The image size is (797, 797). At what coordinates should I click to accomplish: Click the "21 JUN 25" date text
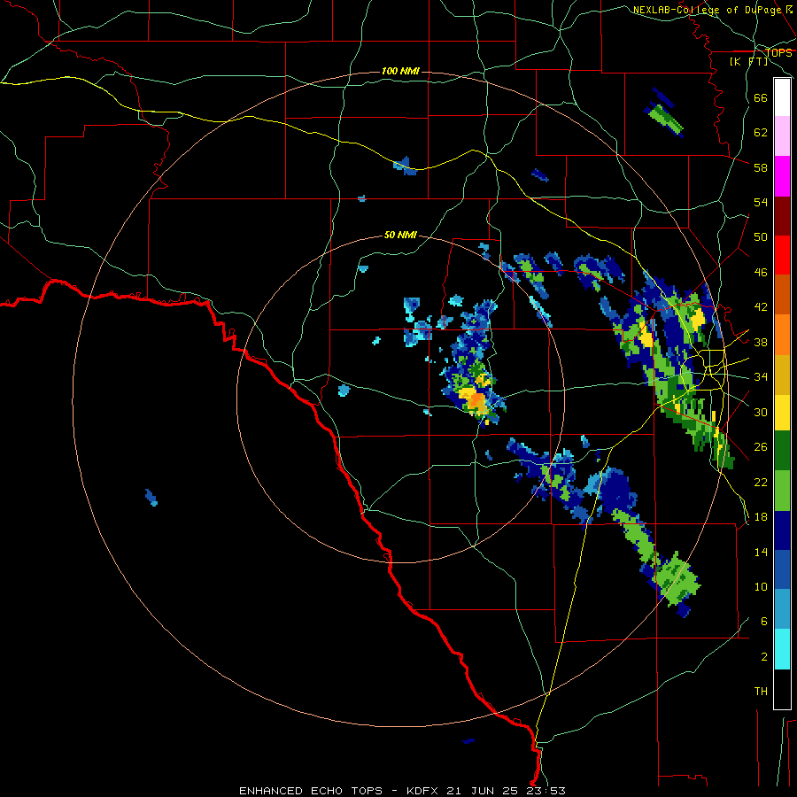[x=482, y=791]
